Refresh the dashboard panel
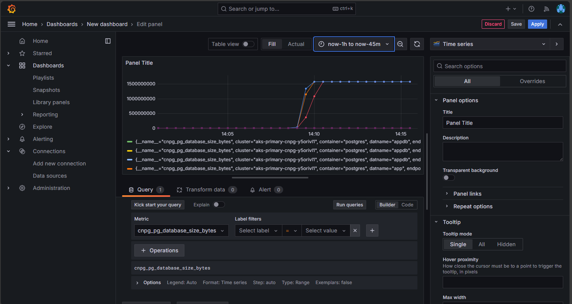This screenshot has width=572, height=304. [417, 44]
